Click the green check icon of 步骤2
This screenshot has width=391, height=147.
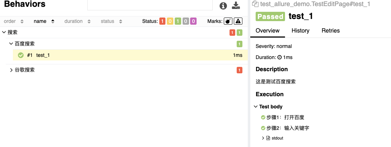tap(263, 128)
